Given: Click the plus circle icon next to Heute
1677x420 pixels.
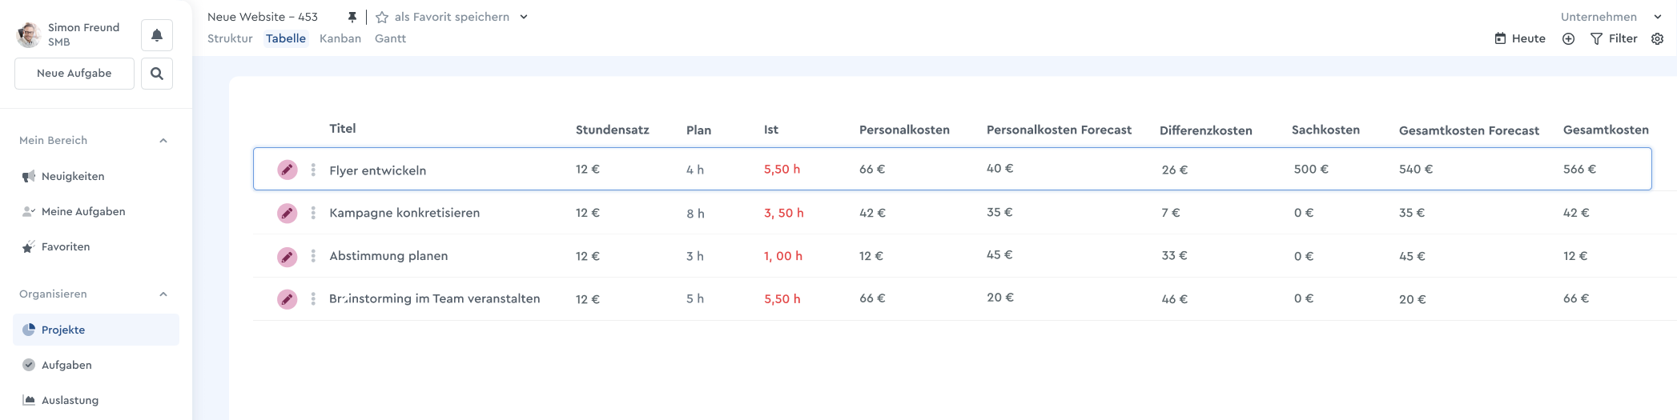Looking at the screenshot, I should coord(1568,38).
